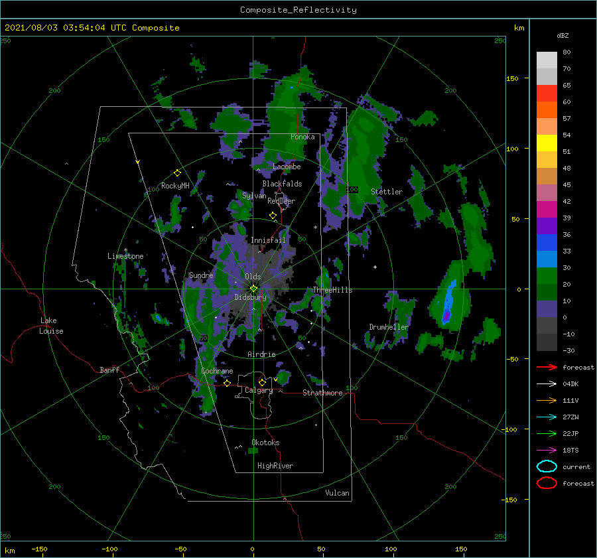Click the Calgary city label
597x558 pixels.
pyautogui.click(x=259, y=390)
